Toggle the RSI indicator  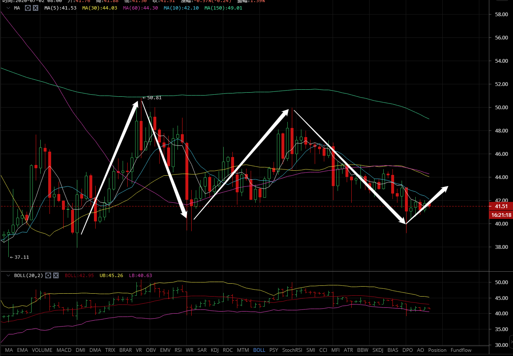[x=178, y=350]
